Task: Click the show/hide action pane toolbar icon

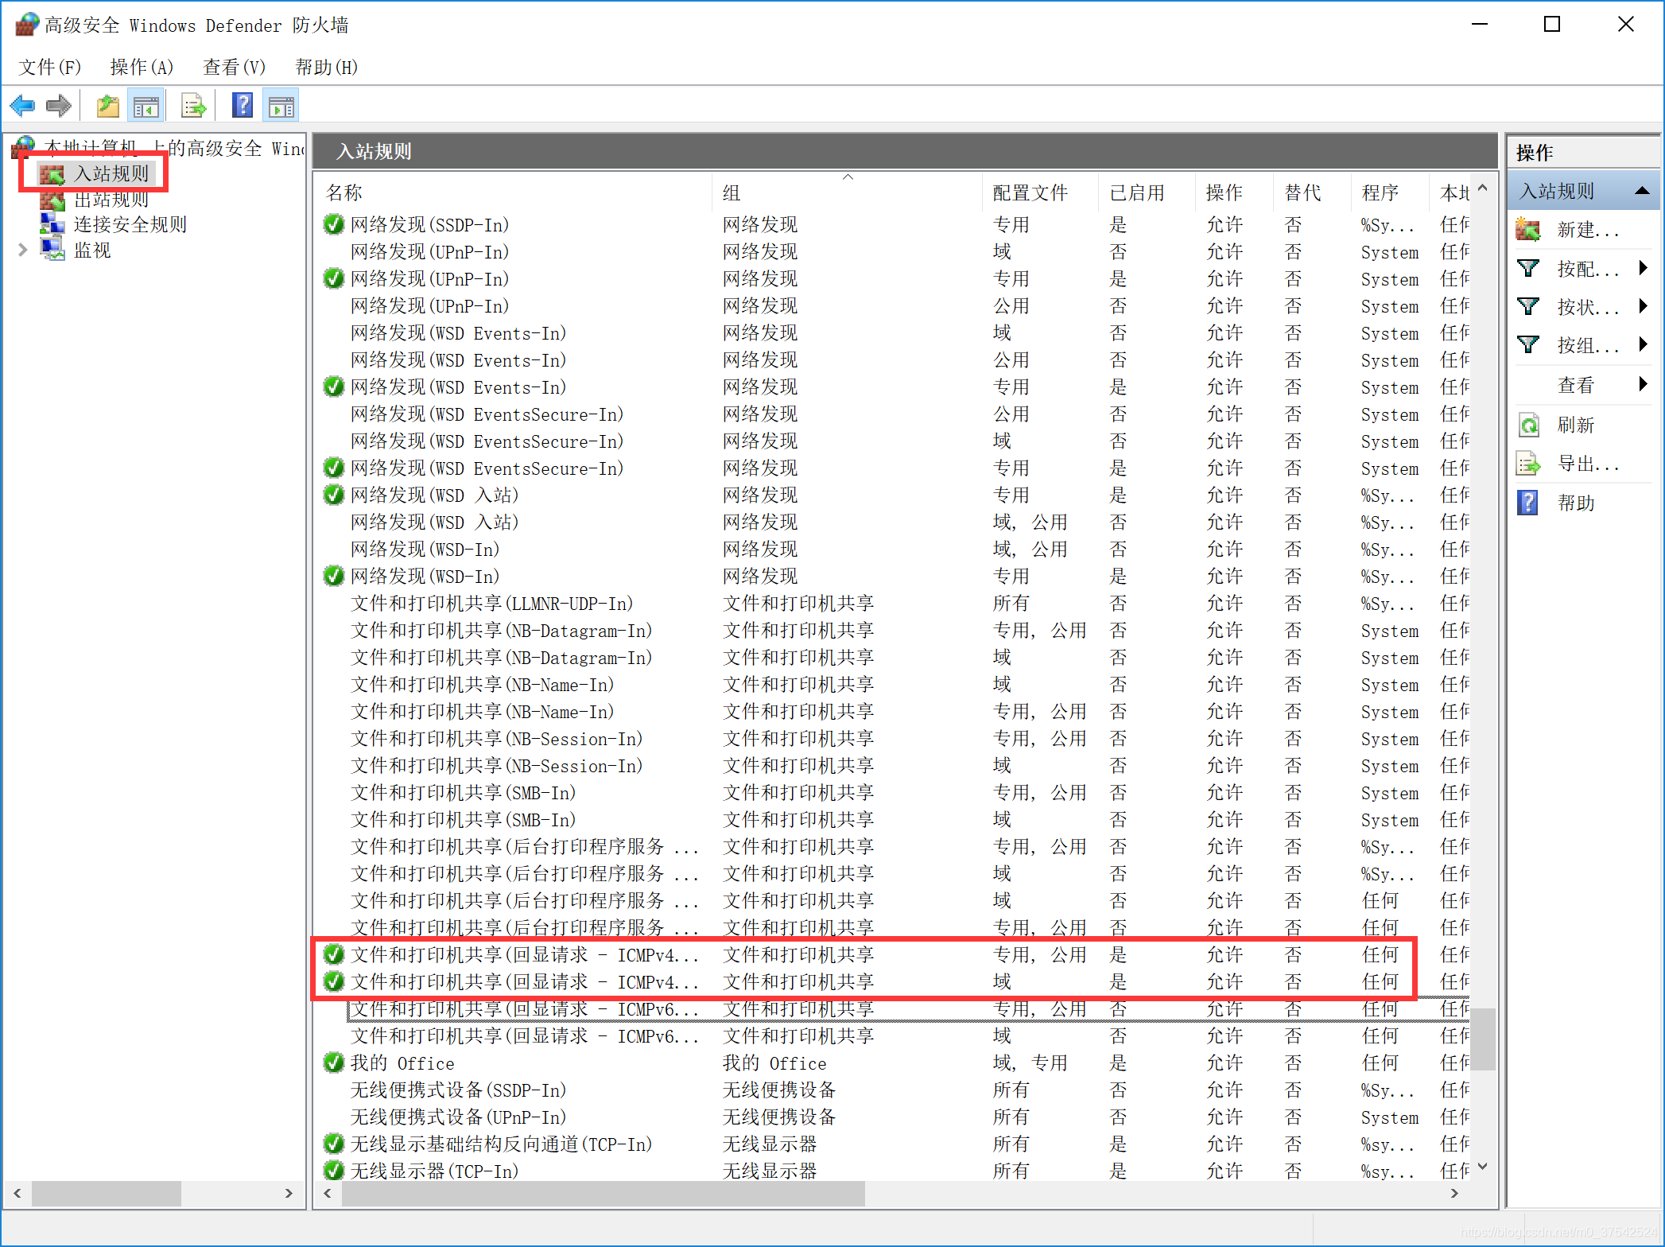Action: tap(281, 106)
